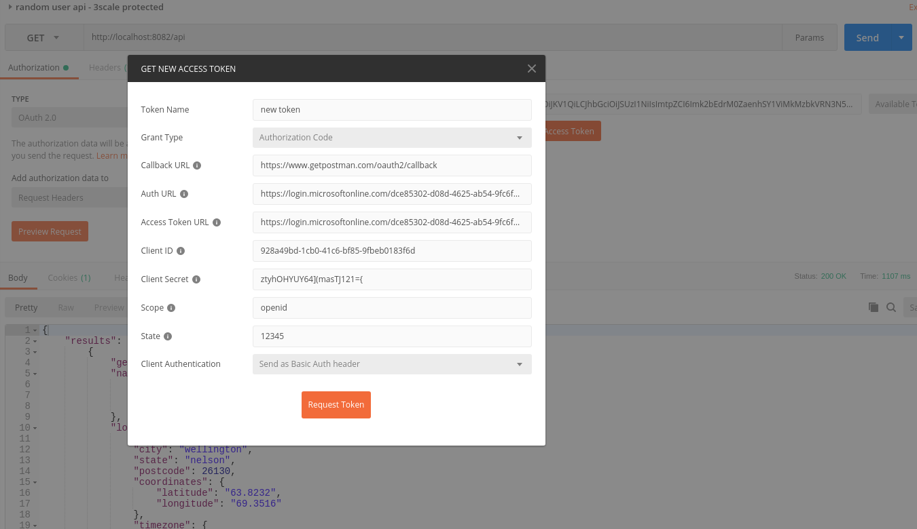Switch to the Cookies response tab
This screenshot has height=529, width=917.
[69, 277]
